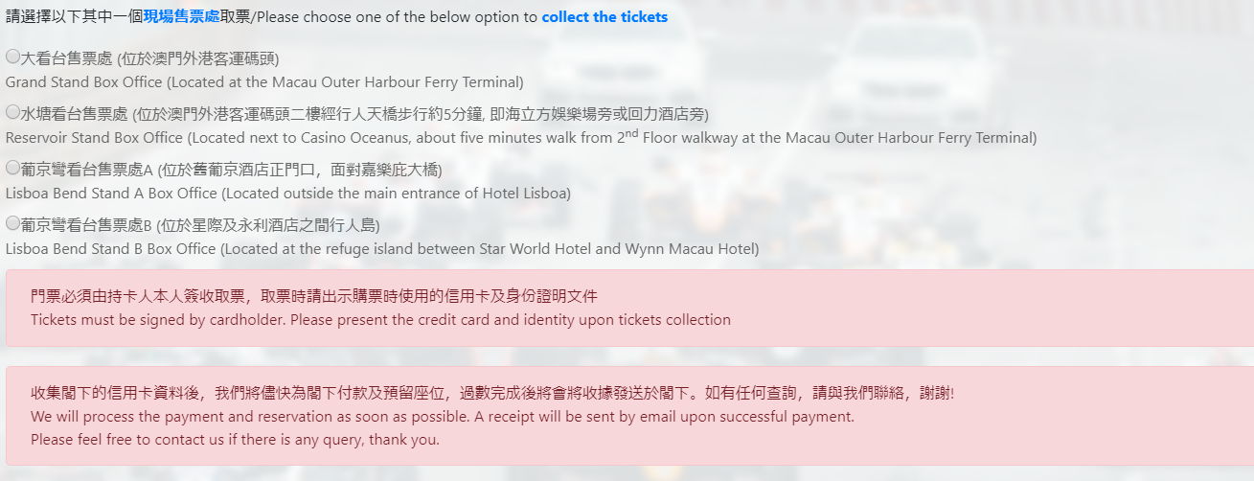Click the Lisboa Bend Stand A English description
1254x481 pixels.
(x=287, y=194)
